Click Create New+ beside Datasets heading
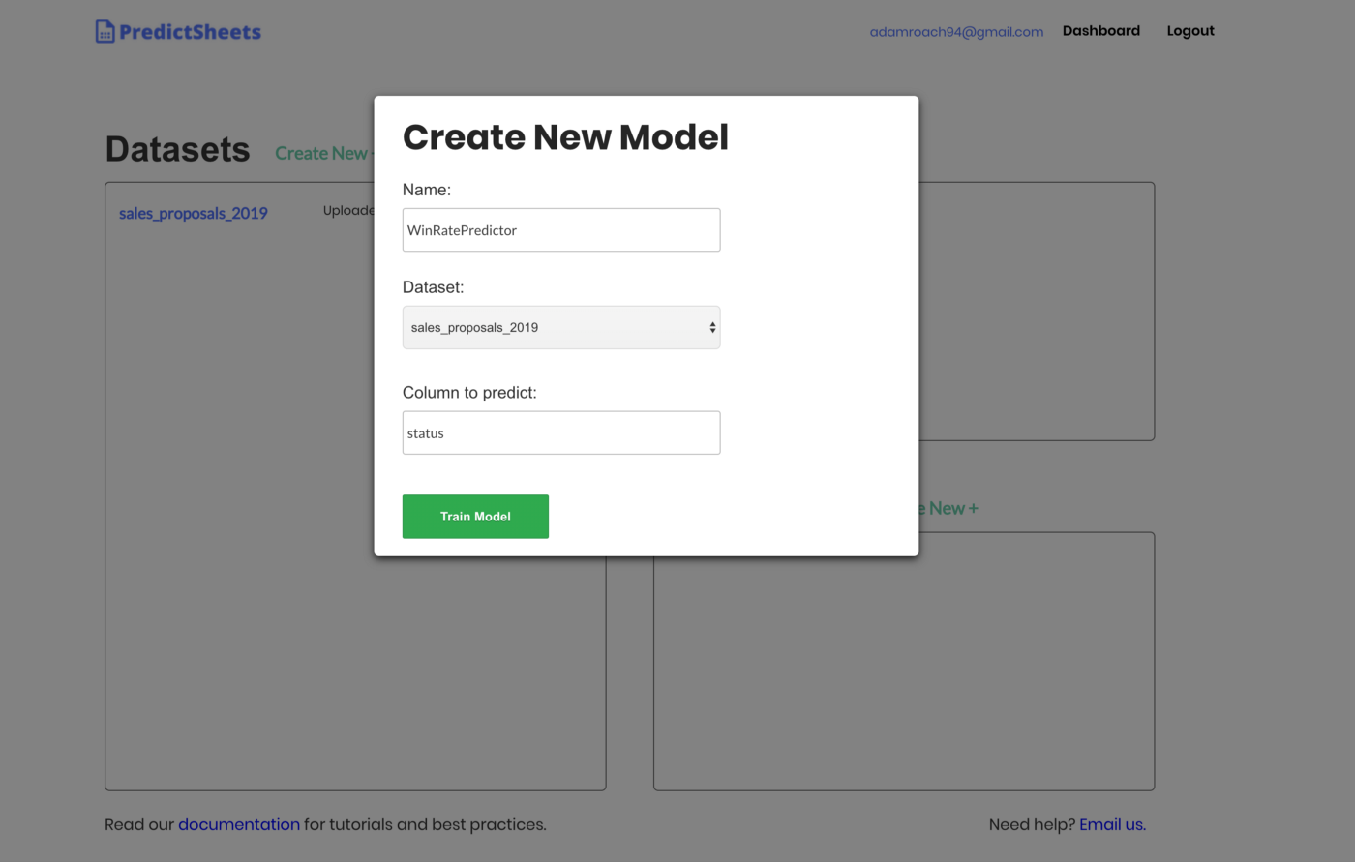The image size is (1355, 862). click(324, 153)
